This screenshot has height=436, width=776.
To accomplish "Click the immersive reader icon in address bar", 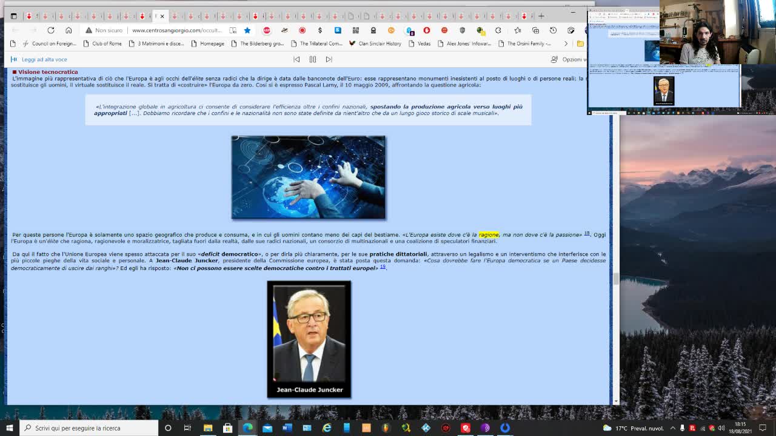I will 233,30.
